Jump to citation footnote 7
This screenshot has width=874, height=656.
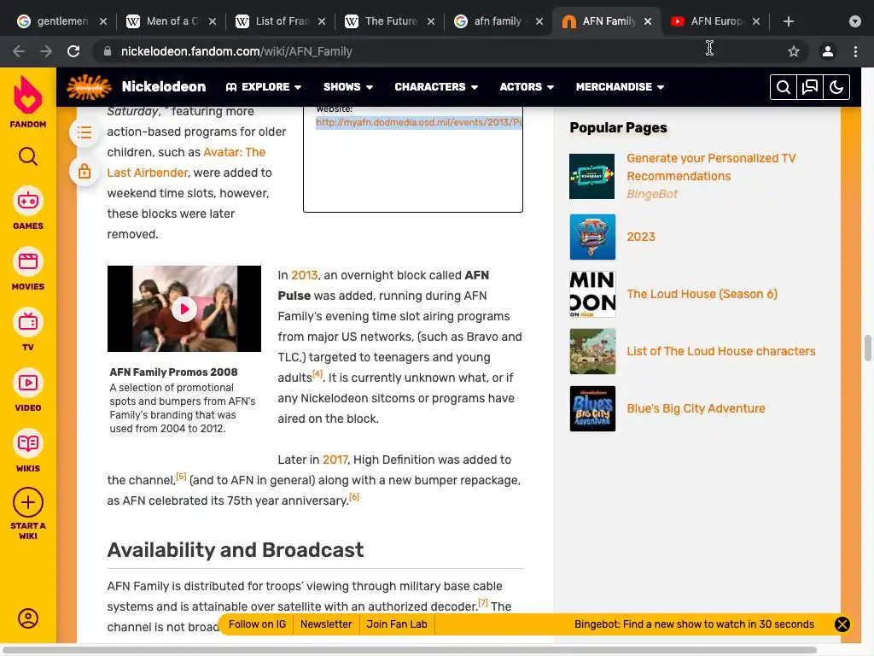click(483, 602)
